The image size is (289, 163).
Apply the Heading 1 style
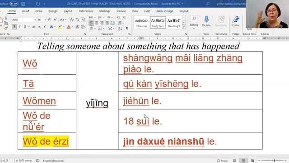(x=174, y=23)
